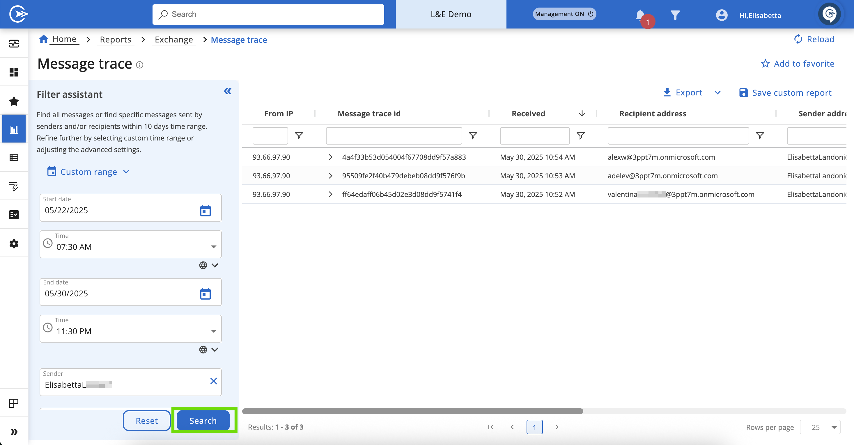The image size is (854, 445).
Task: Click the Start date input field
Action: coord(131,208)
